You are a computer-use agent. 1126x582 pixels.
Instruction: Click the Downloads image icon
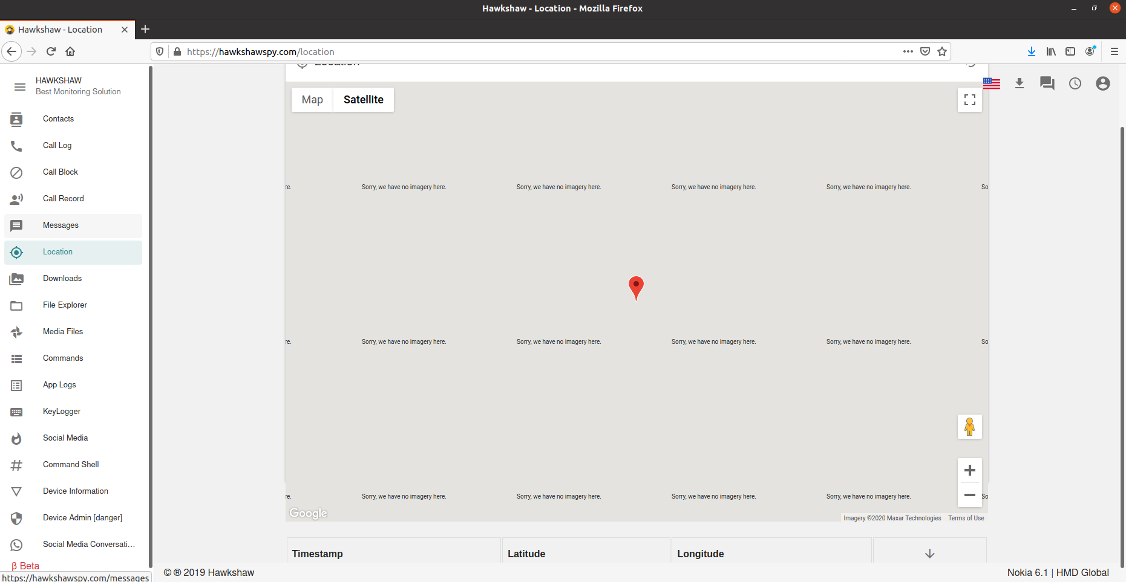pos(16,279)
